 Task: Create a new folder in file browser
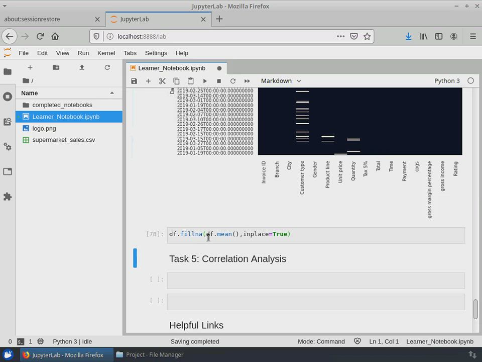(56, 67)
